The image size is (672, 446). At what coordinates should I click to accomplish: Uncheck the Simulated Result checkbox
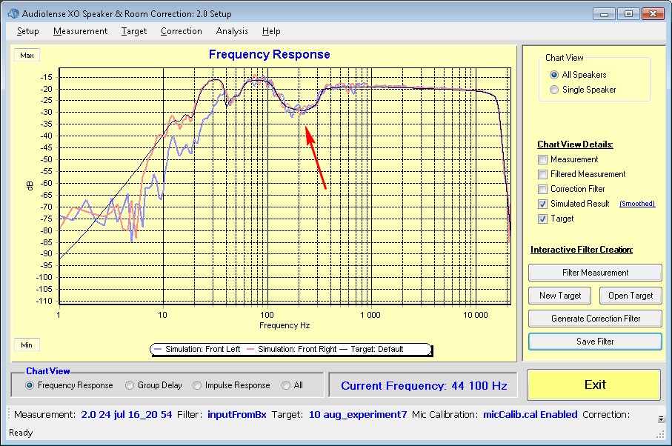pos(542,204)
